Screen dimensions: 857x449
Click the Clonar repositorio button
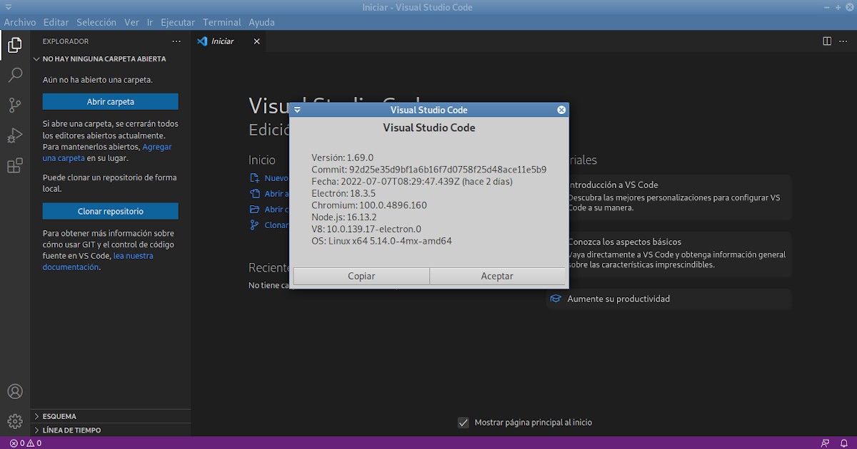[x=111, y=211]
